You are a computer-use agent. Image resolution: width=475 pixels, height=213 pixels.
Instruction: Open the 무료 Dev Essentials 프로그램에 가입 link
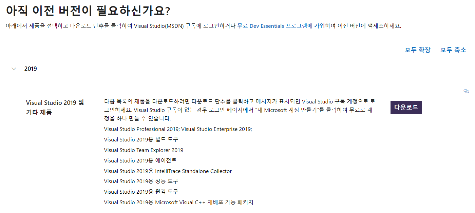281,26
